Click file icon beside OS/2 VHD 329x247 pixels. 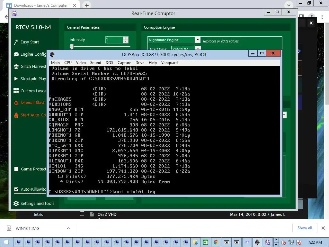(92, 214)
